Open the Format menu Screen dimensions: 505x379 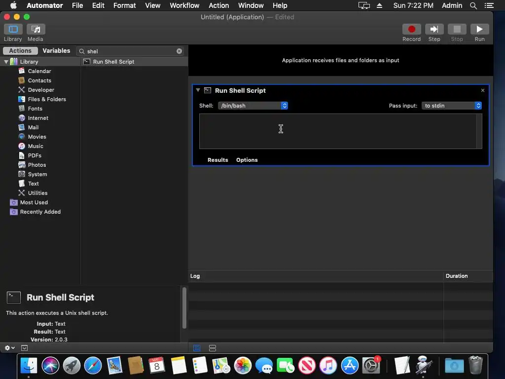pyautogui.click(x=124, y=5)
